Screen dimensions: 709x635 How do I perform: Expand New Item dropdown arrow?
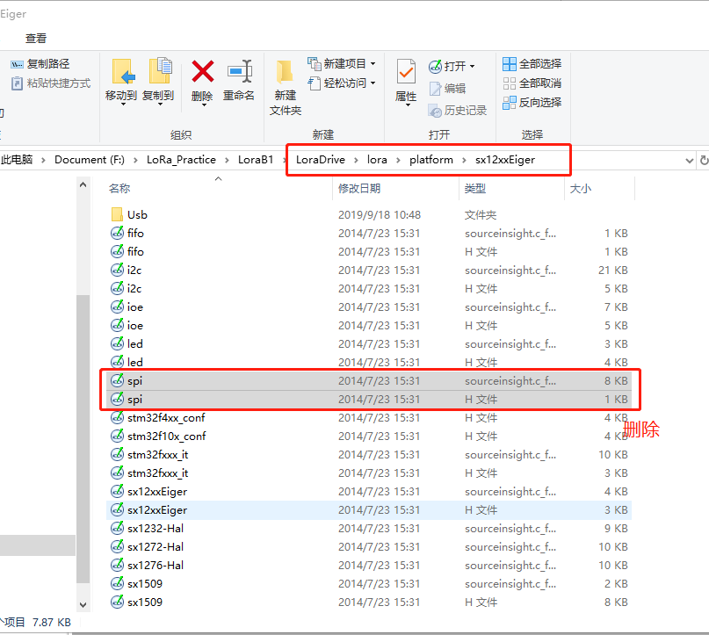click(x=373, y=64)
